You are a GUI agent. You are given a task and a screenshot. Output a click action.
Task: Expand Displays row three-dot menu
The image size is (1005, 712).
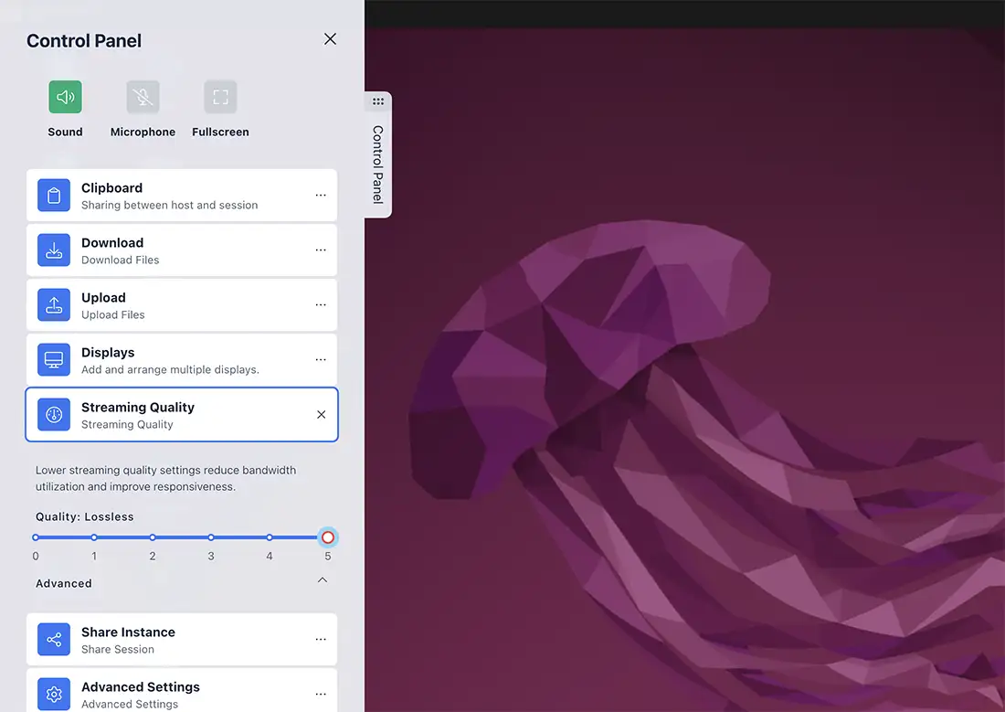tap(321, 360)
